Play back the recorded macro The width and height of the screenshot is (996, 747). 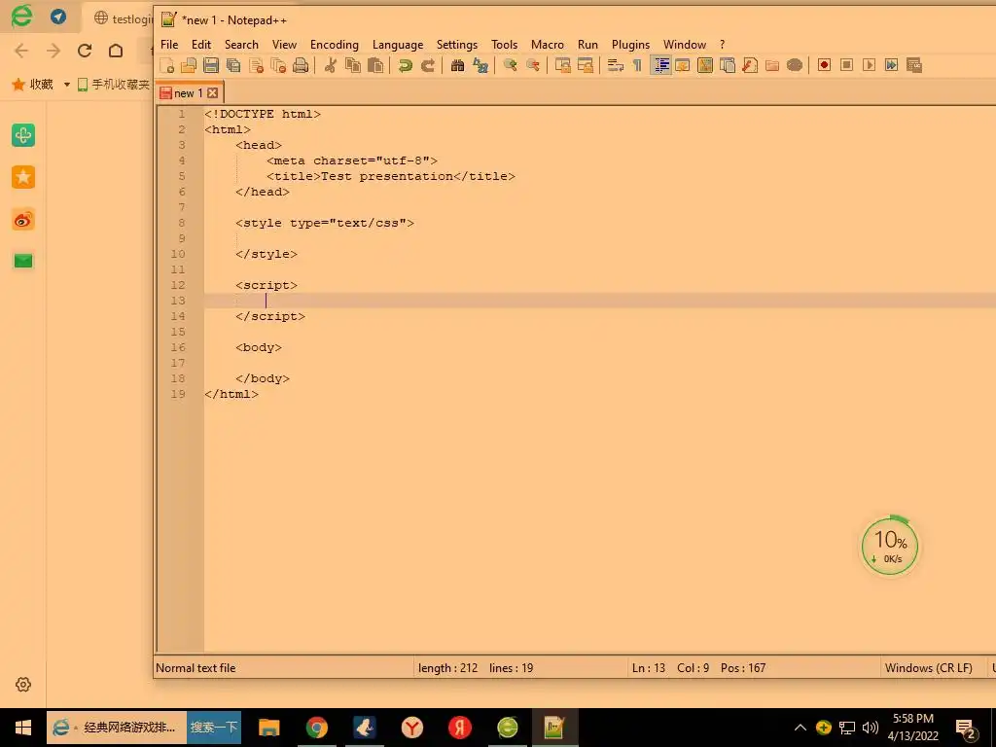(x=869, y=65)
